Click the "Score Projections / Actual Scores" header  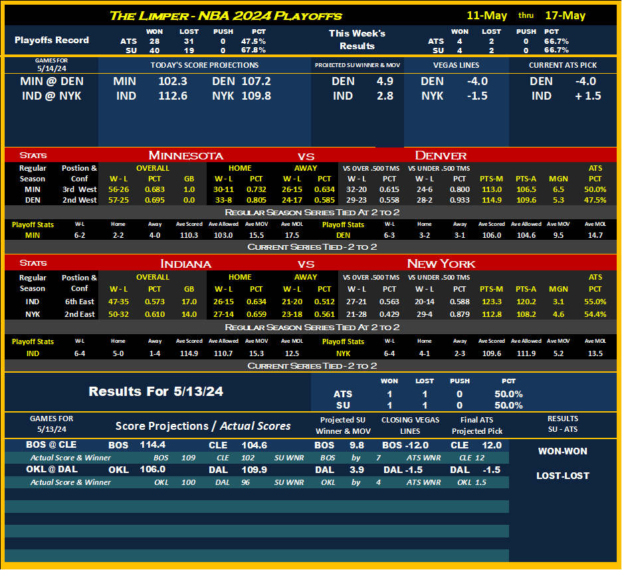[x=203, y=426]
